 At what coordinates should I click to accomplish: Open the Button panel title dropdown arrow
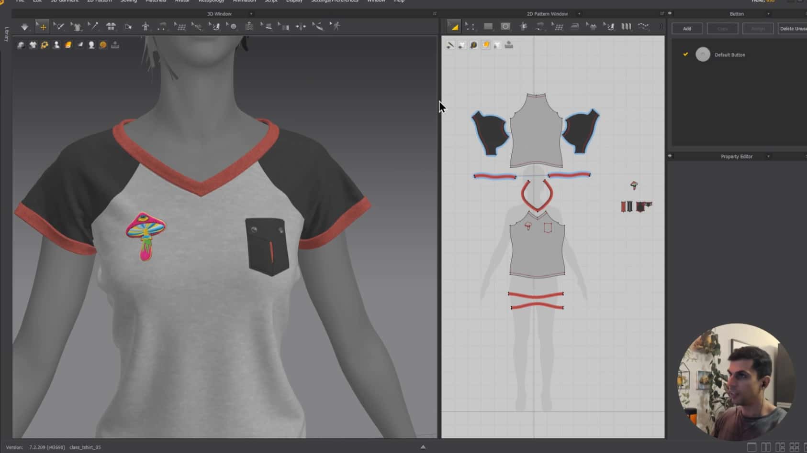click(769, 14)
